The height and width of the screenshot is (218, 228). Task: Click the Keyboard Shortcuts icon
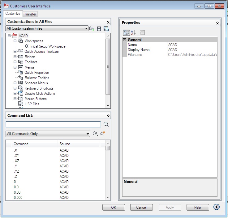(x=21, y=88)
